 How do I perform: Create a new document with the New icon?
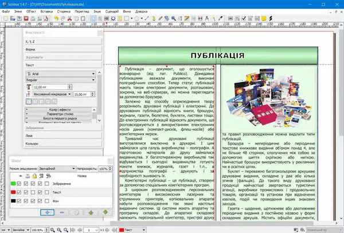(6, 18)
